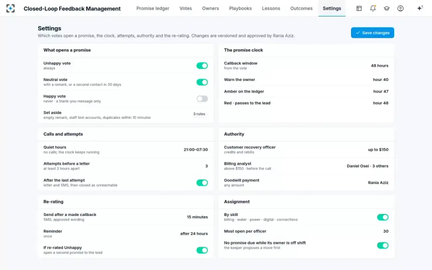The image size is (432, 270).
Task: Edit Callback window 48 hours value
Action: pyautogui.click(x=380, y=66)
